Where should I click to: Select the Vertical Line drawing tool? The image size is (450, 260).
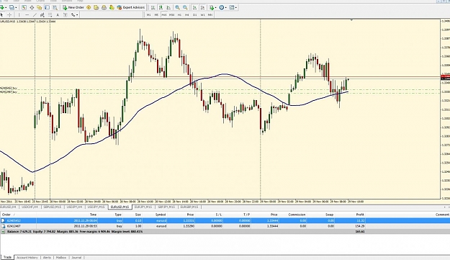click(19, 14)
